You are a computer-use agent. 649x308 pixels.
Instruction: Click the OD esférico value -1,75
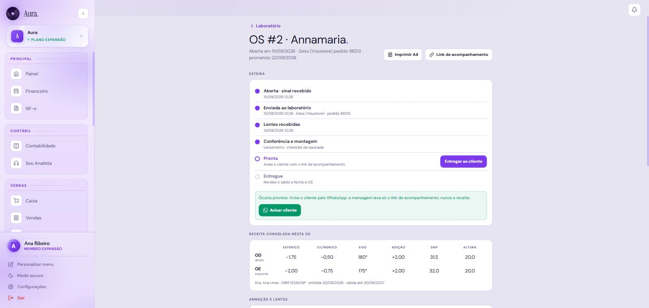pyautogui.click(x=291, y=257)
